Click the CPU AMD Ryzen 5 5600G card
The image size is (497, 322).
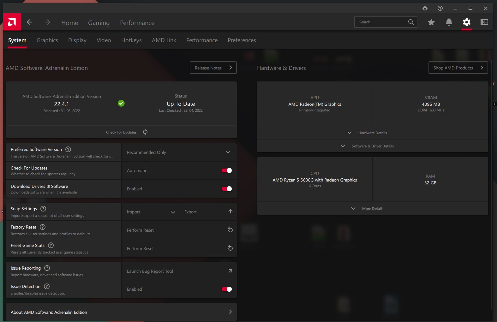point(315,180)
